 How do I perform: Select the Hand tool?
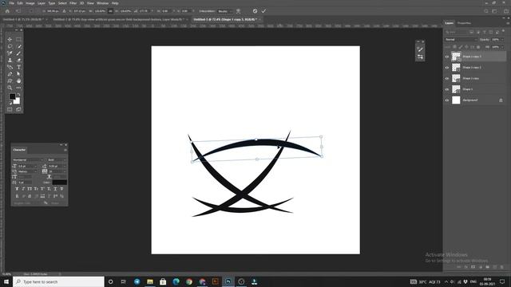pyautogui.click(x=18, y=81)
